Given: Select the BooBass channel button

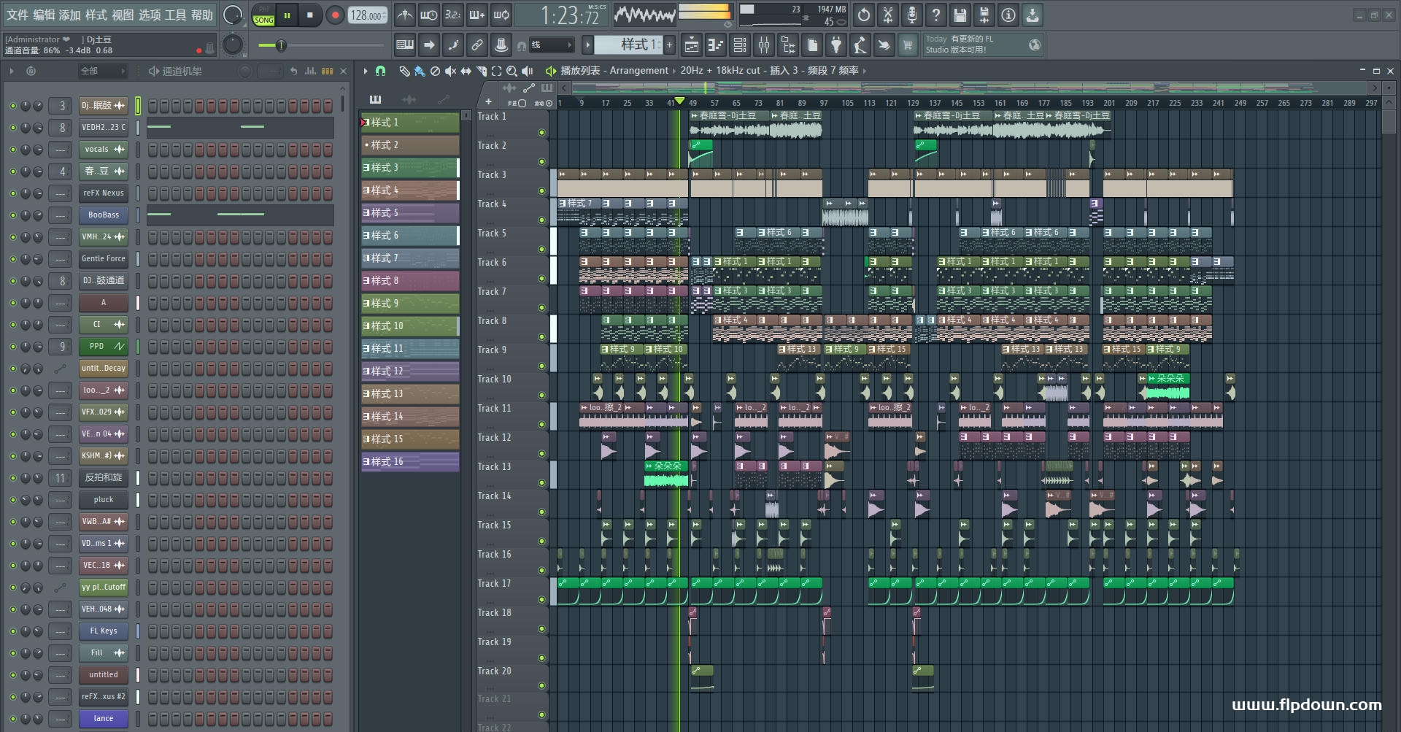Looking at the screenshot, I should point(104,215).
